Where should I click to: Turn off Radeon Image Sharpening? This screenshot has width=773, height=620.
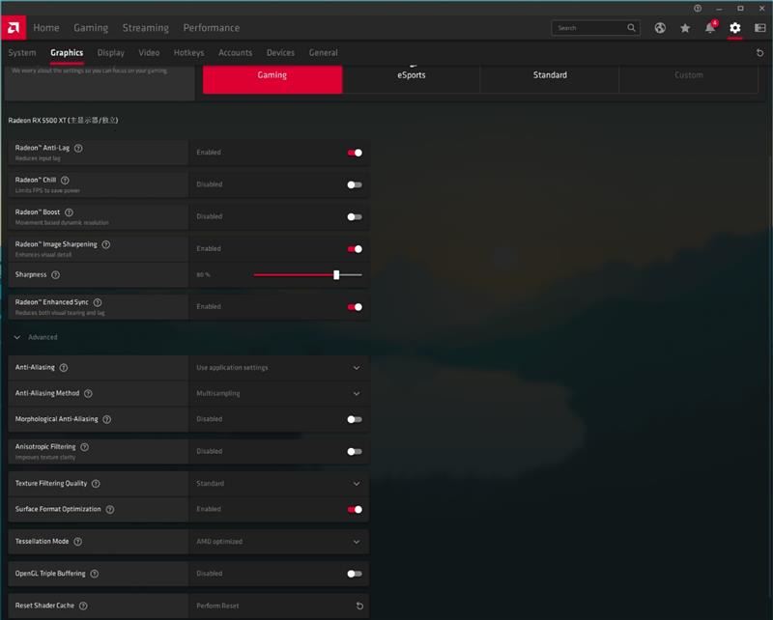coord(355,249)
